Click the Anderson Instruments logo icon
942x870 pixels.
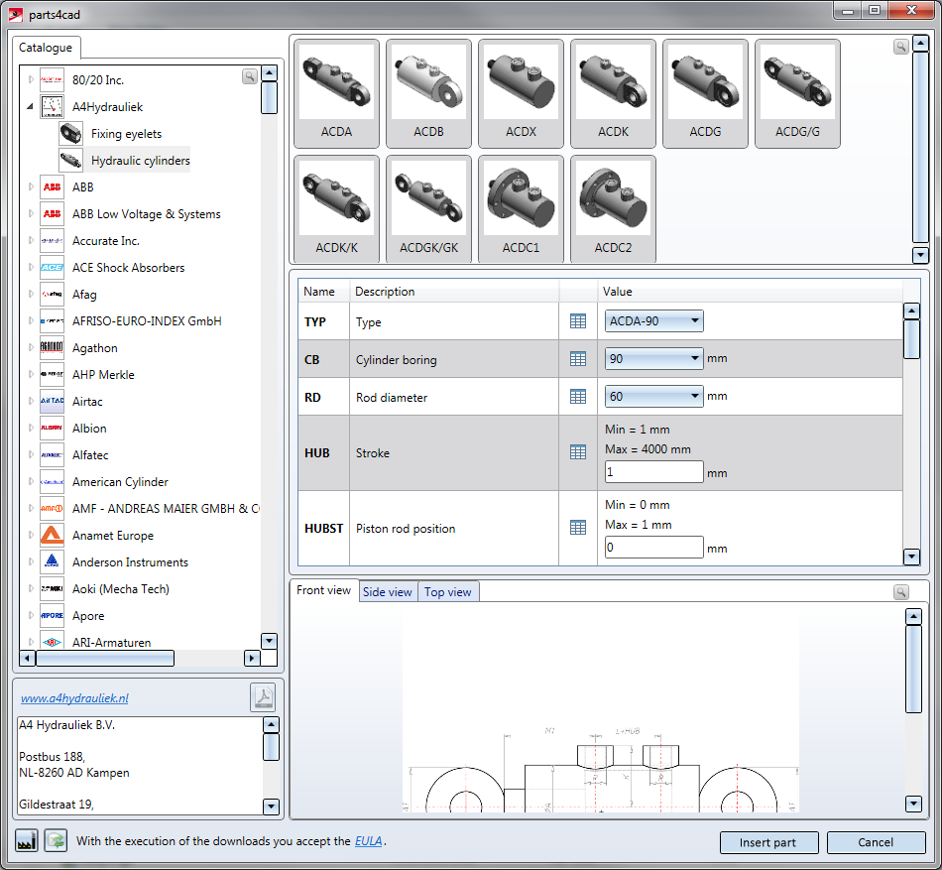click(53, 561)
